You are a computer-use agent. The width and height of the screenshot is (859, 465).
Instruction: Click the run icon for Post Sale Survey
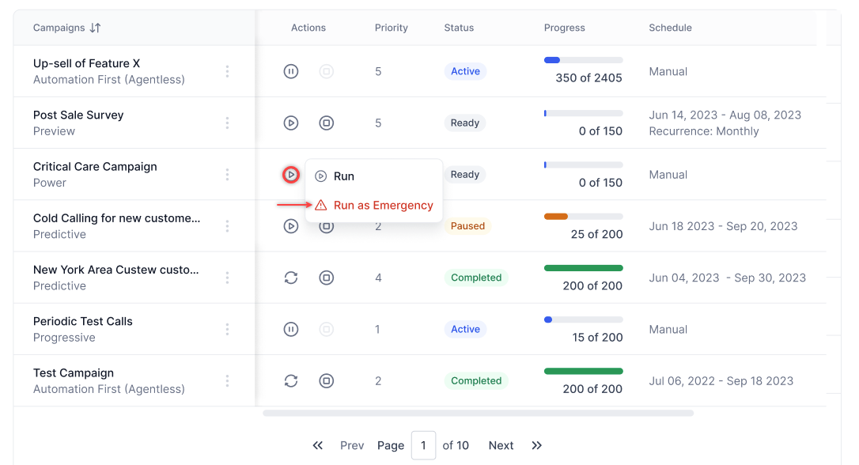[x=291, y=123]
